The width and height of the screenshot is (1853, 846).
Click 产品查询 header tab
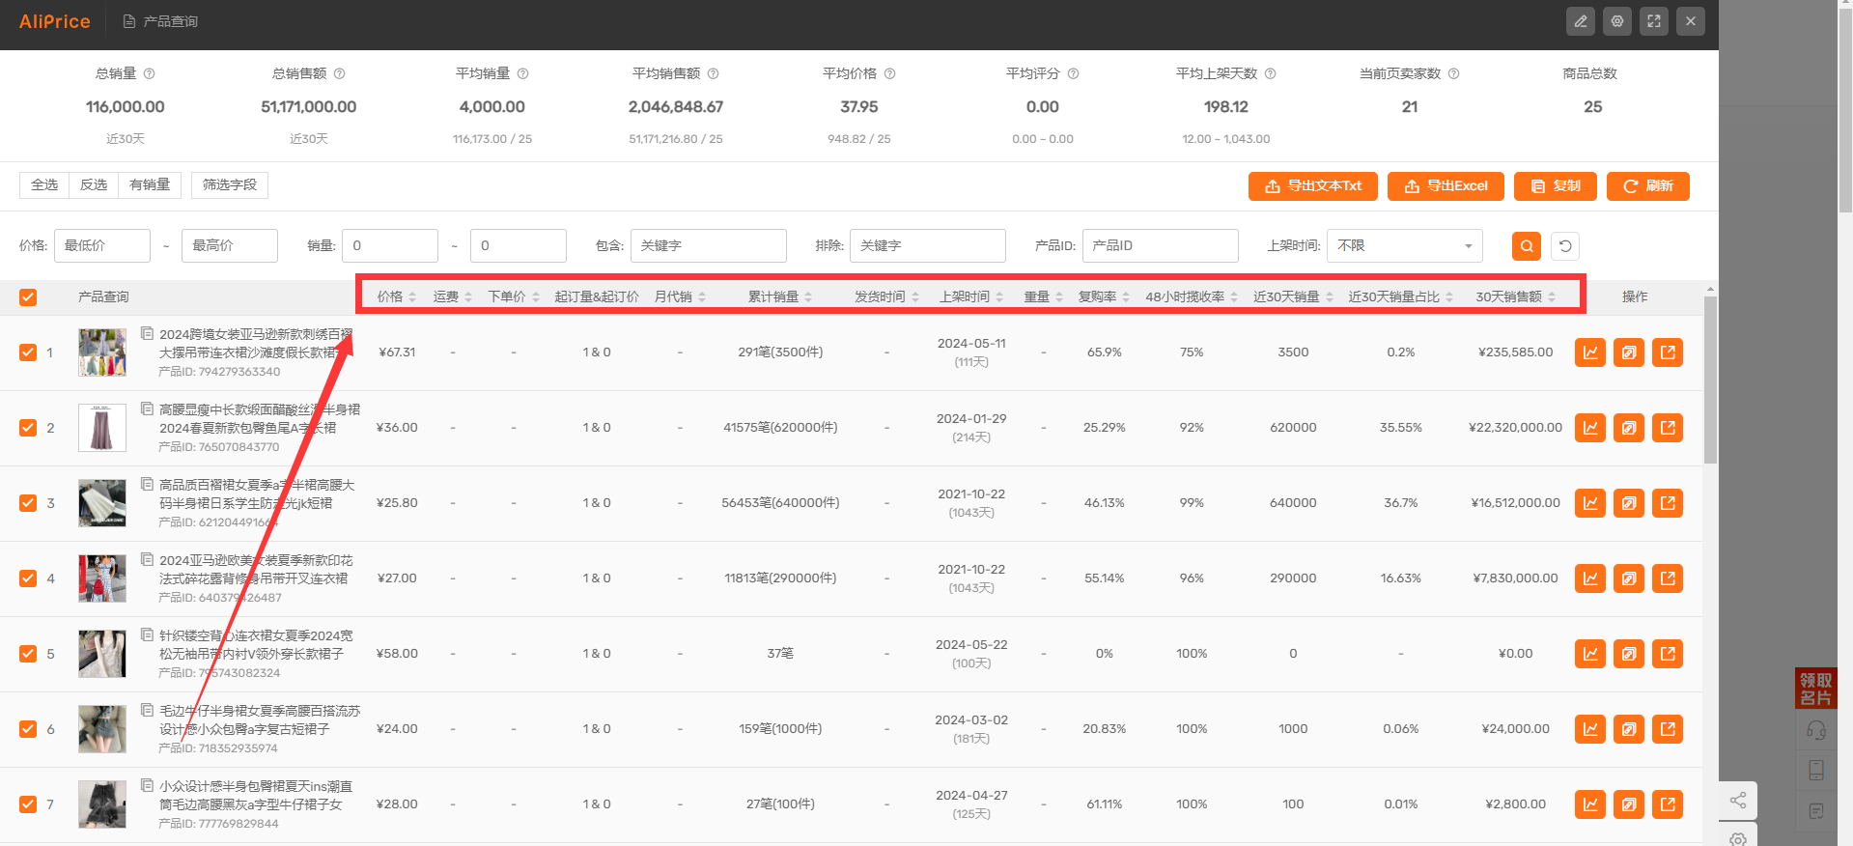tap(160, 21)
